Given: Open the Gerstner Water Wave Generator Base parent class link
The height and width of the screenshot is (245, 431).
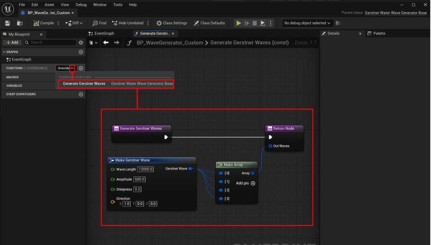Looking at the screenshot, I should click(x=396, y=13).
